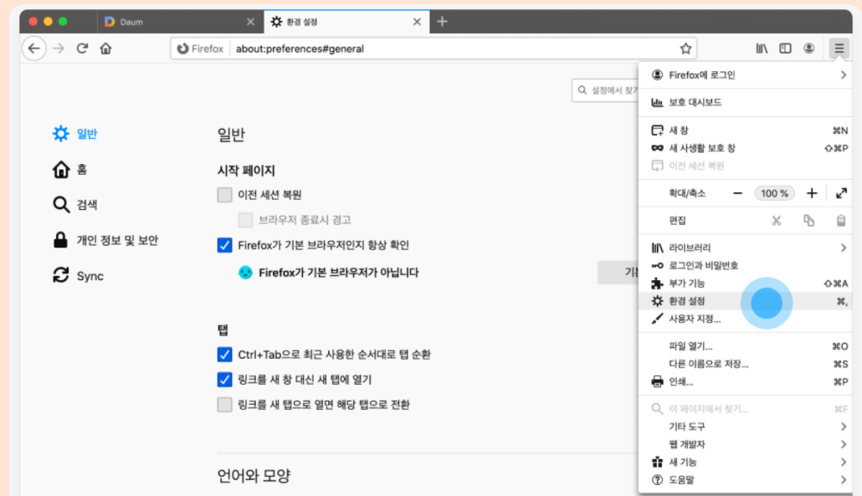Expand the 기타 도구 submenu chevron
862x496 pixels.
(844, 427)
